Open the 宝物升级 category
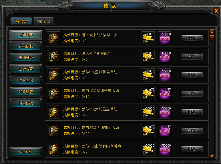The height and width of the screenshot is (164, 221). [26, 58]
